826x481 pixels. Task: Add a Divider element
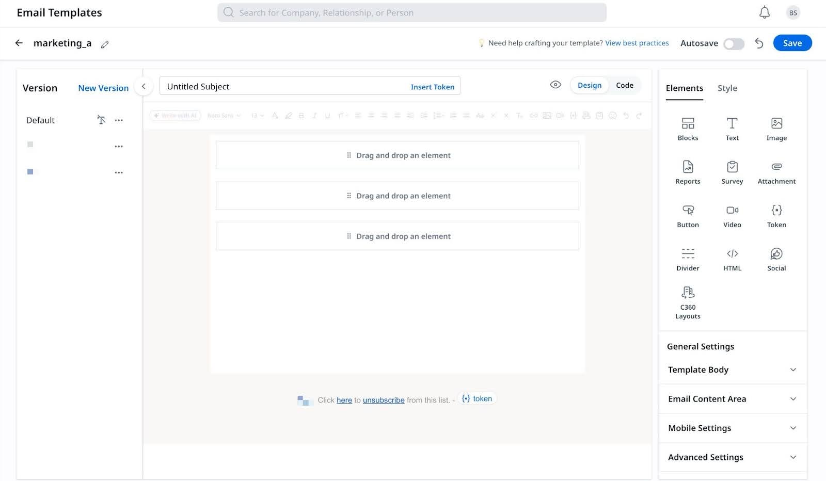point(688,259)
